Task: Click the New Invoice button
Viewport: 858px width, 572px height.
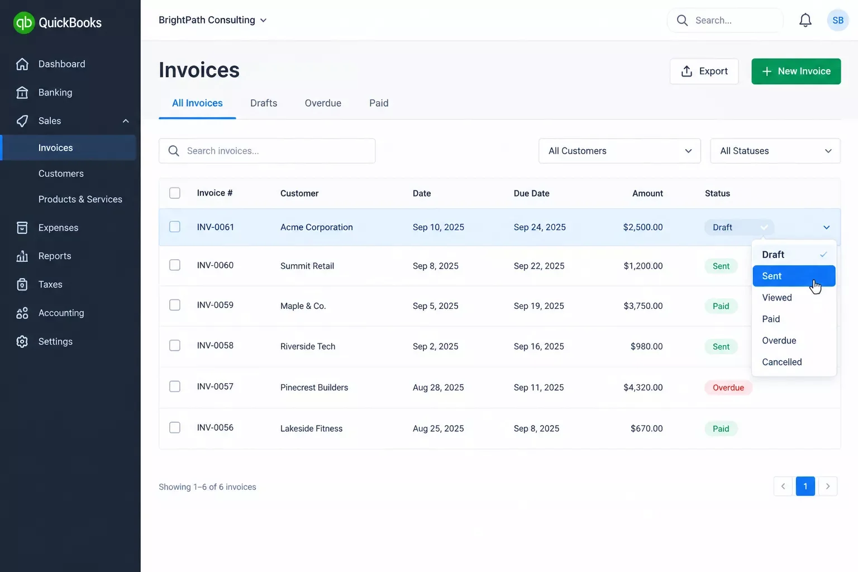Action: (796, 71)
